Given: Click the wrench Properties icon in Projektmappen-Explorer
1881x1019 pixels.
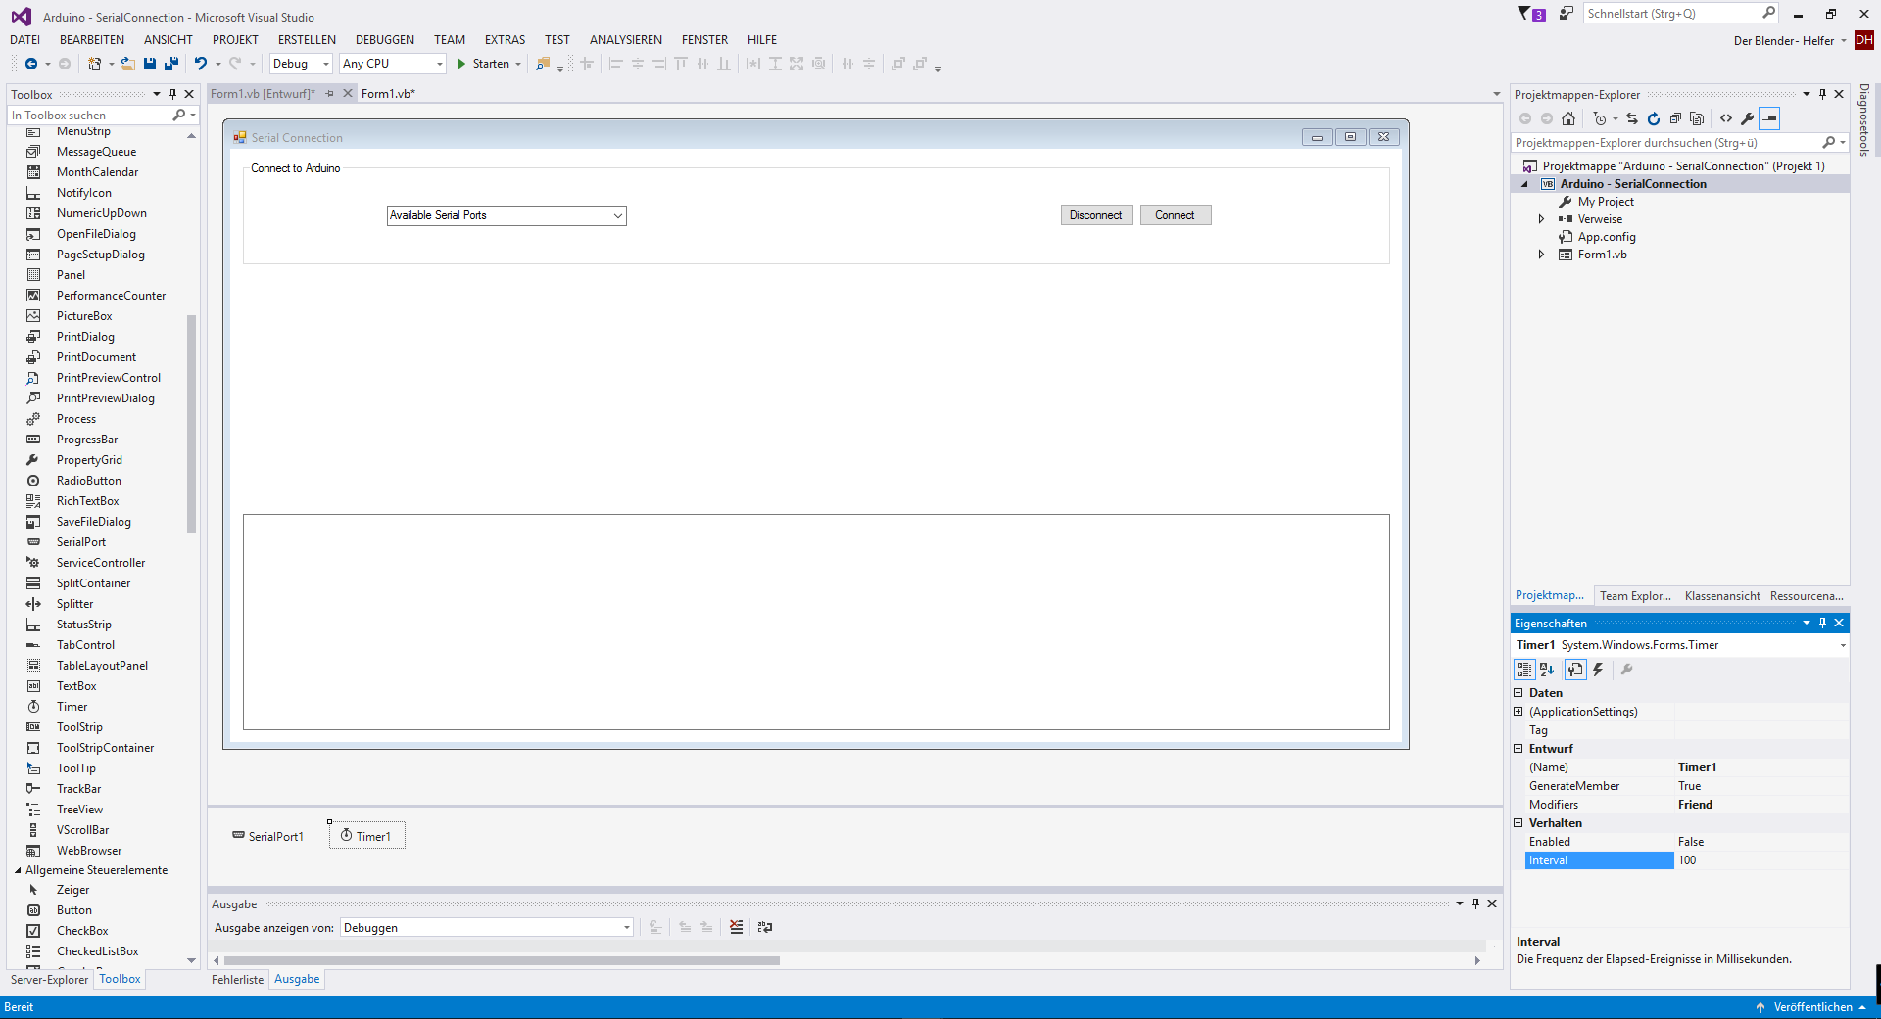Looking at the screenshot, I should coord(1749,118).
